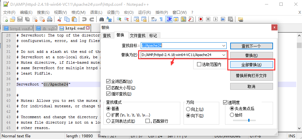The width and height of the screenshot is (302, 139).
Task: Toggle the Word wrap toolbar icon
Action: [x=154, y=19]
